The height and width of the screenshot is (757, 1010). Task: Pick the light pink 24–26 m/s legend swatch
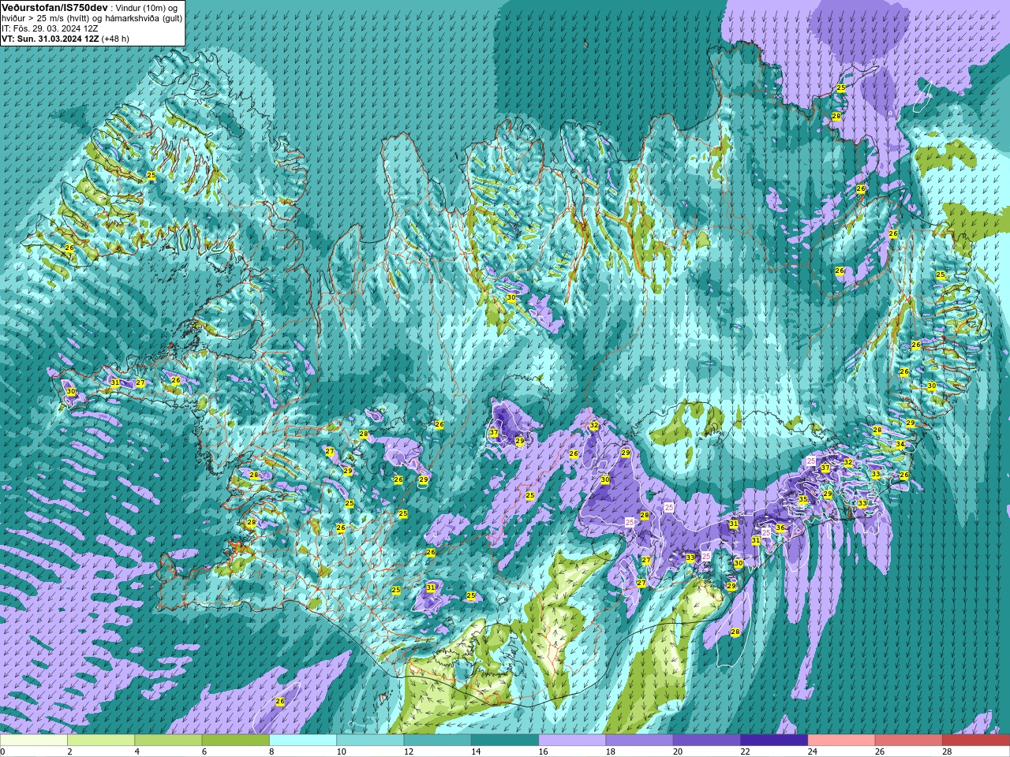tap(842, 740)
